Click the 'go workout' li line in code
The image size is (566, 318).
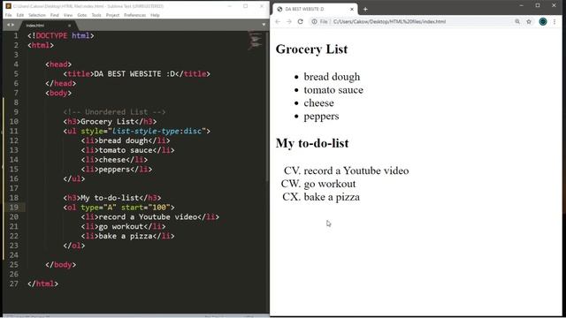coord(123,226)
